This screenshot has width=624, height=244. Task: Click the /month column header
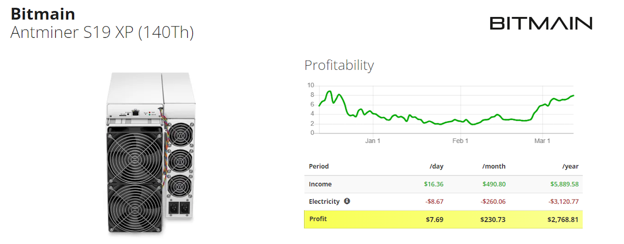tap(493, 166)
